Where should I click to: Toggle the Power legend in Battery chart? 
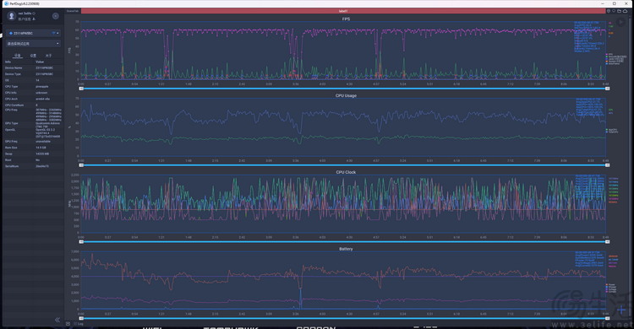pyautogui.click(x=611, y=284)
